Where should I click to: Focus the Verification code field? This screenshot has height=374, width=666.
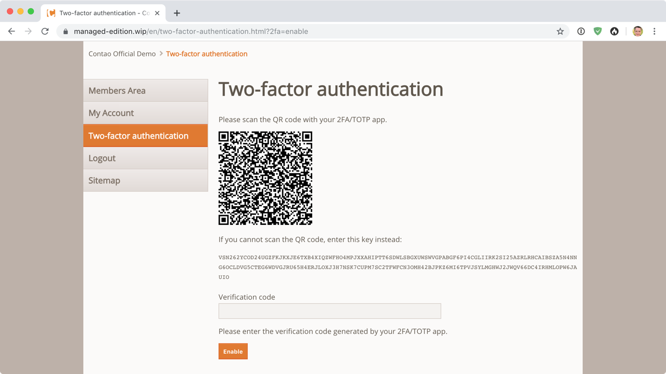330,311
